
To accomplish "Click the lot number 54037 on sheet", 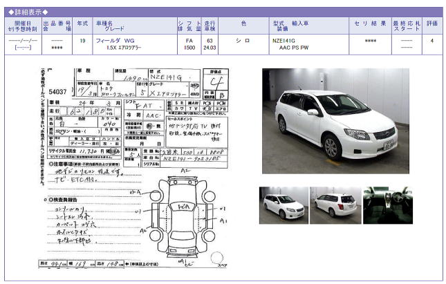I will point(58,92).
